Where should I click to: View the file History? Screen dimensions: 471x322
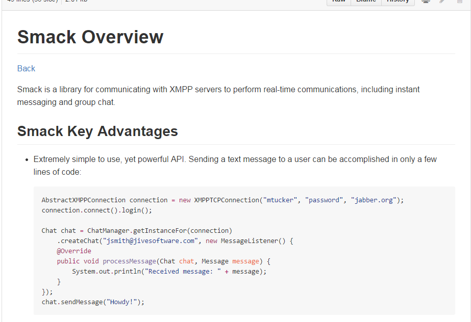pyautogui.click(x=398, y=2)
